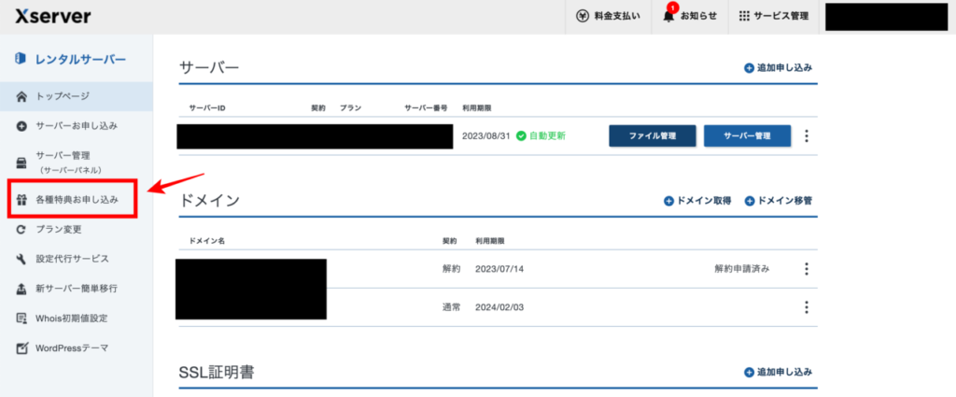Open the notification bell icon
The image size is (956, 397).
[x=668, y=17]
